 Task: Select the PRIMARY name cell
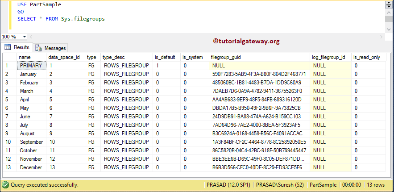(31, 66)
